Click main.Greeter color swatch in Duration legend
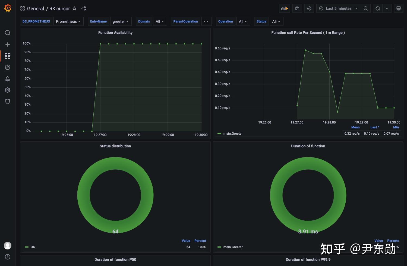Screen dimensions: 407x266 point(219,247)
